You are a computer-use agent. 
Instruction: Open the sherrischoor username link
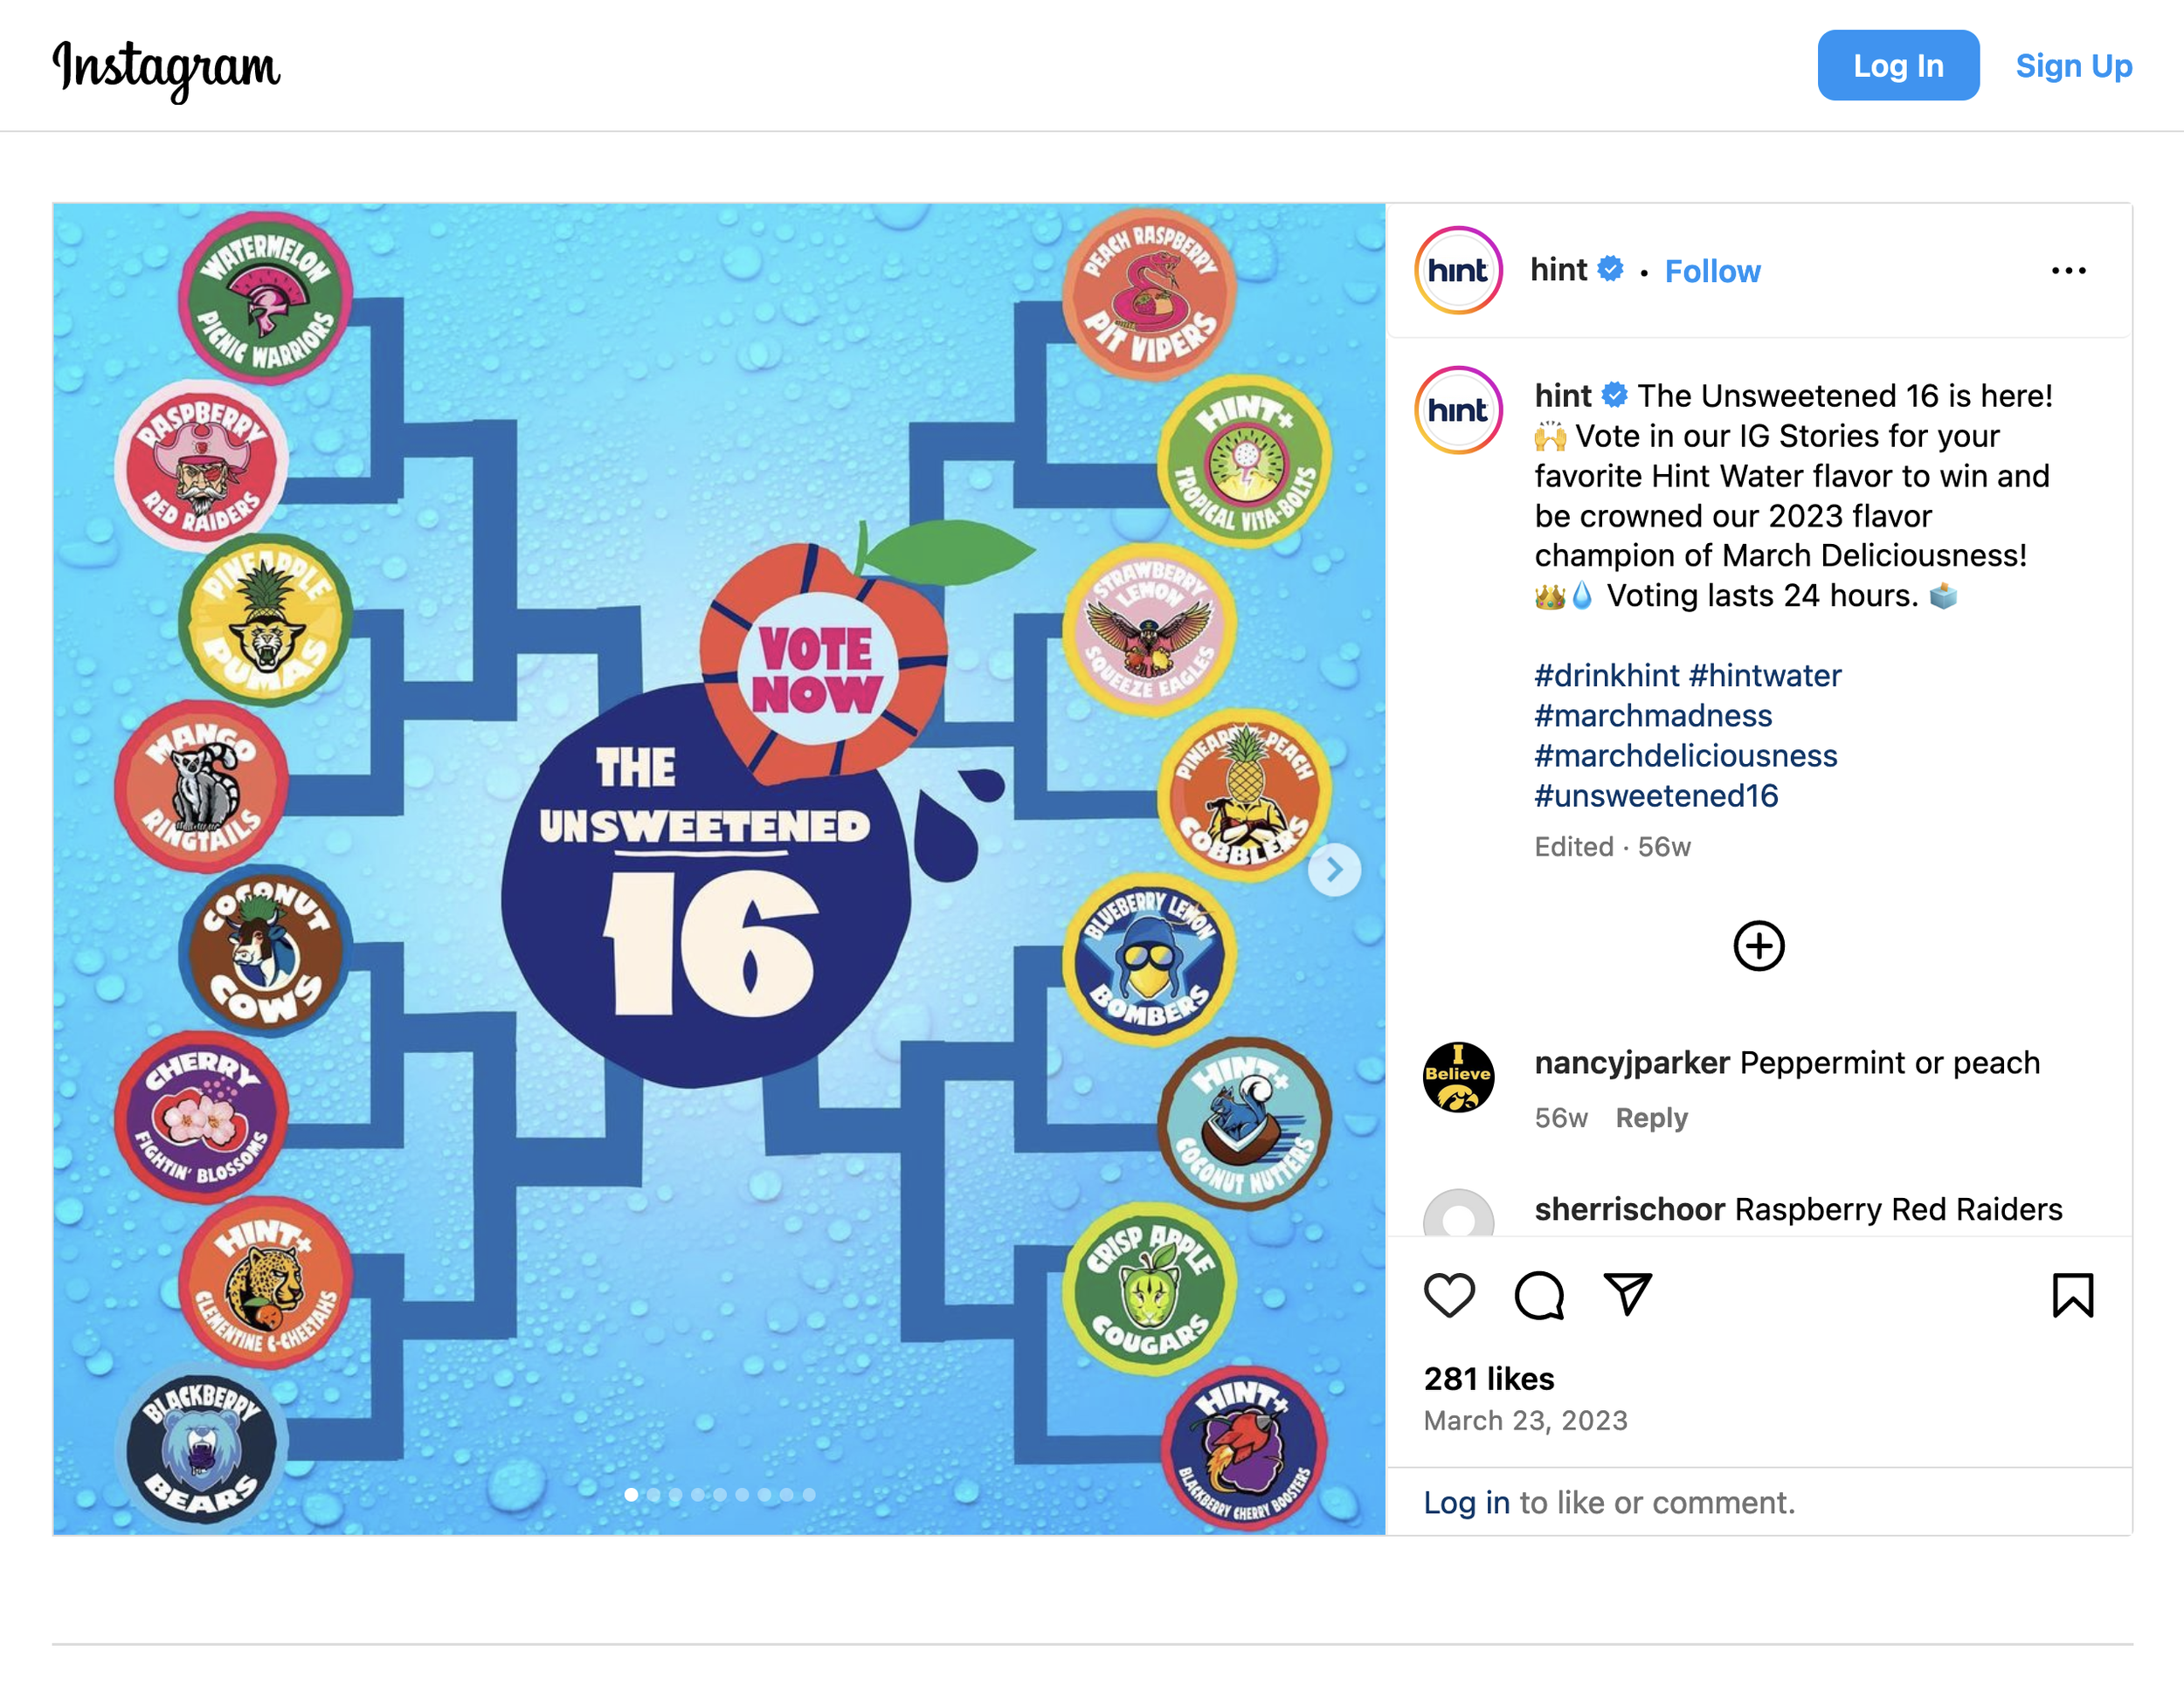coord(1630,1209)
